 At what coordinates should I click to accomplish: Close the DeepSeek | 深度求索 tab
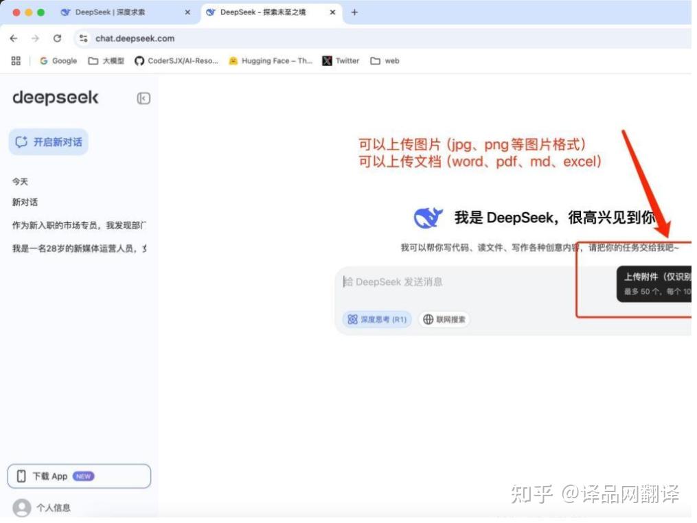[187, 12]
